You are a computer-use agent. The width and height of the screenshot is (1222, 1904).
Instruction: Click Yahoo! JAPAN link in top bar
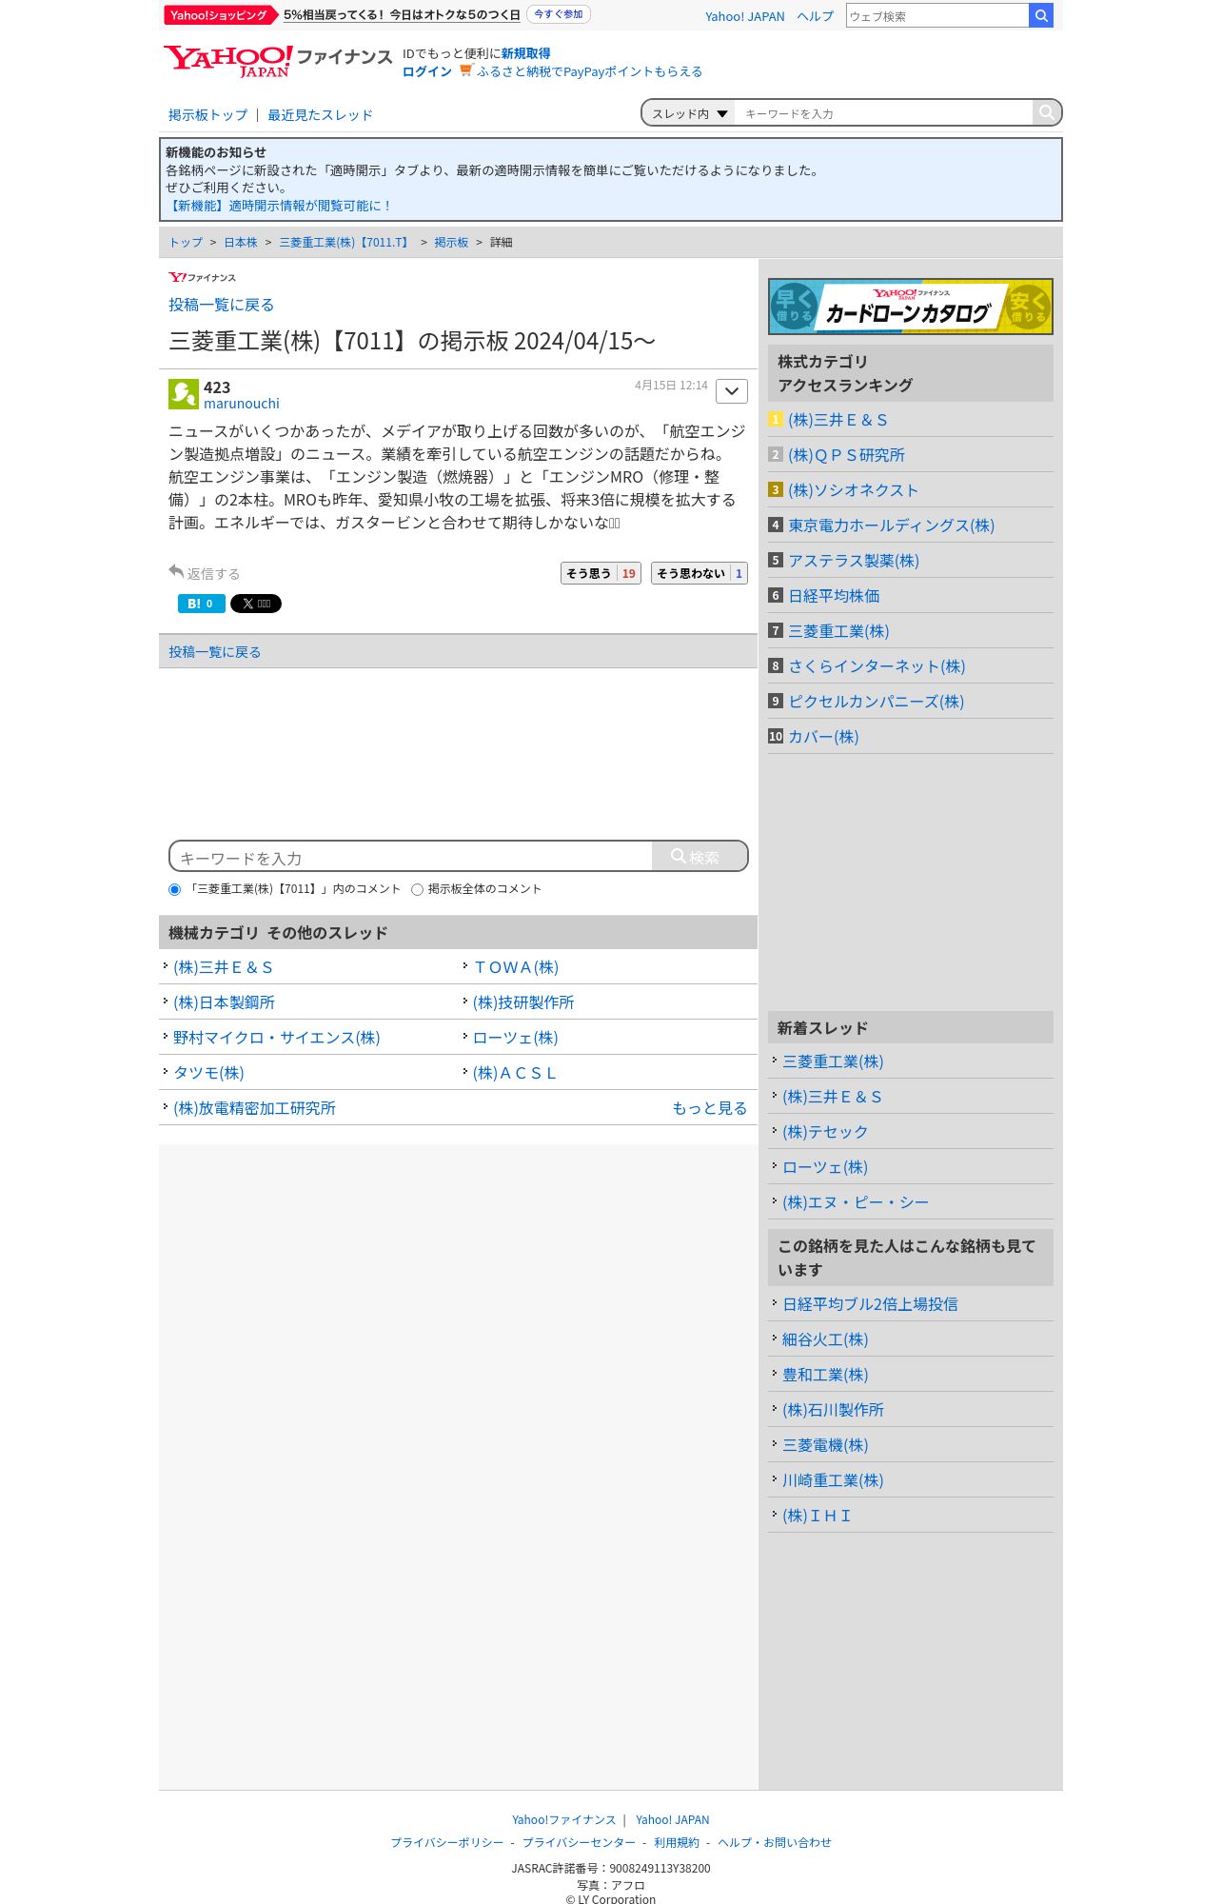click(745, 16)
